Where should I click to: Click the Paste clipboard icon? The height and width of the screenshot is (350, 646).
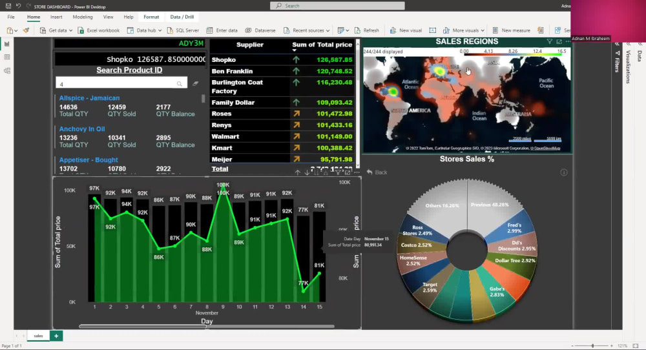coord(10,30)
